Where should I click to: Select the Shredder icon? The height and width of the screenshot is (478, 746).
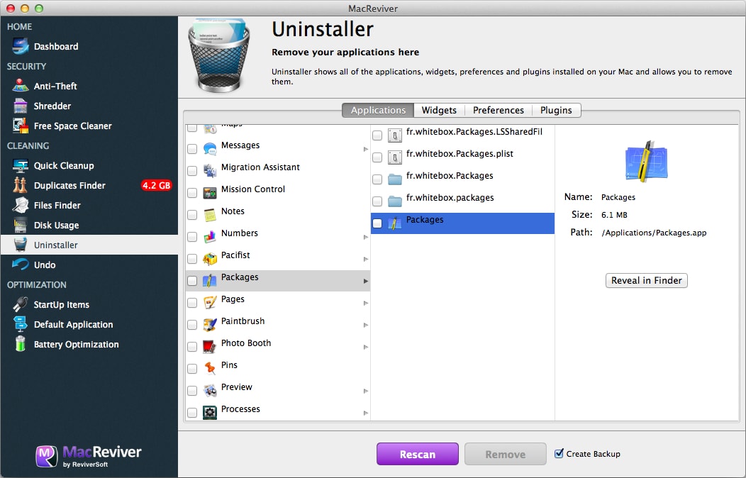pos(21,106)
